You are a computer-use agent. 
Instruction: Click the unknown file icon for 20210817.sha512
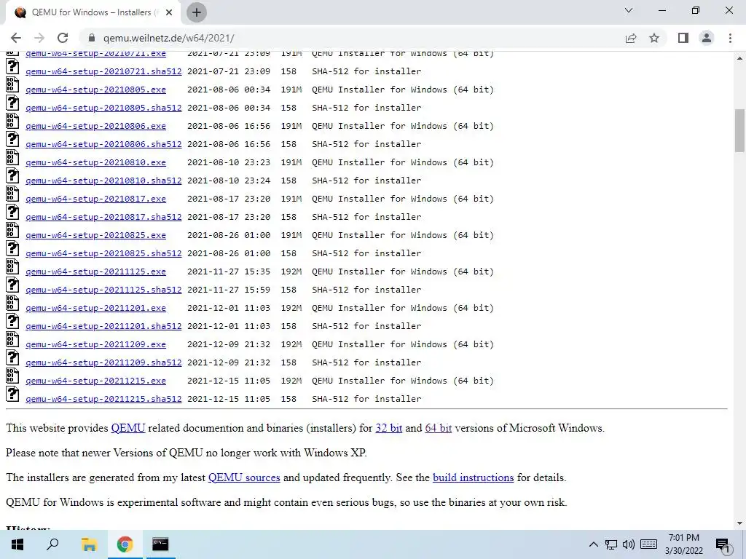[12, 212]
